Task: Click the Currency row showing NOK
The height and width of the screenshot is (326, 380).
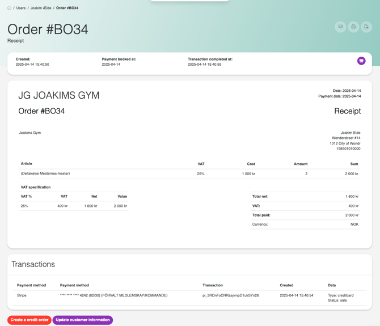Action: [x=305, y=225]
